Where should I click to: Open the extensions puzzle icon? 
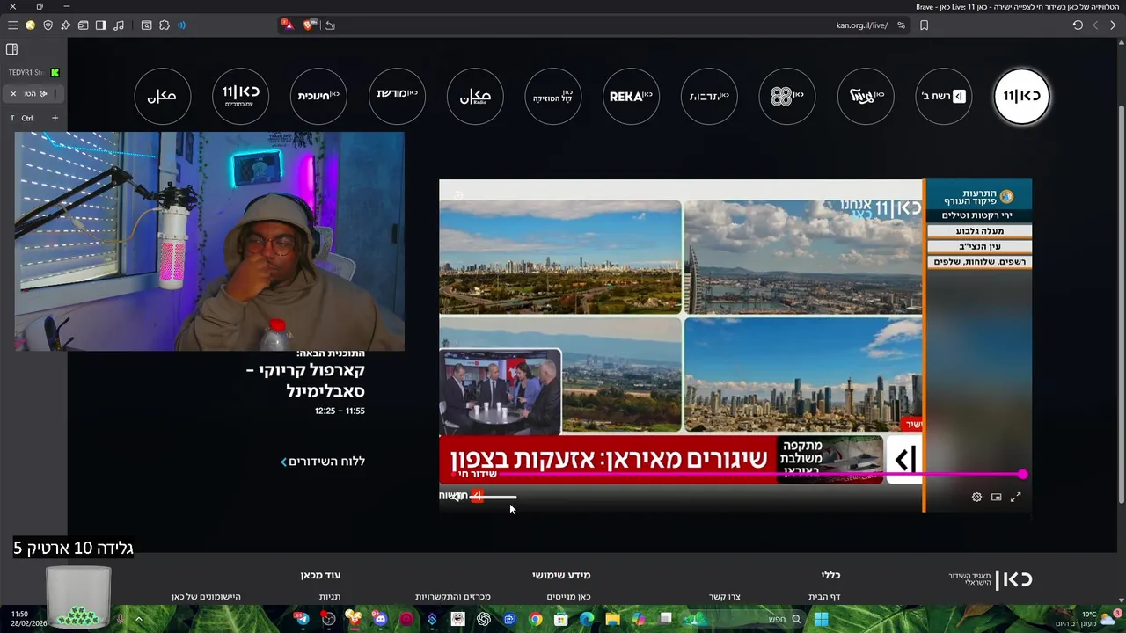tap(165, 25)
